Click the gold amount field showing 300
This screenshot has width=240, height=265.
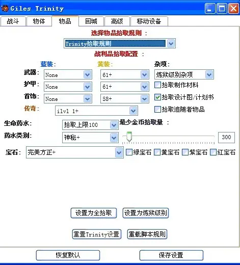pos(226,137)
